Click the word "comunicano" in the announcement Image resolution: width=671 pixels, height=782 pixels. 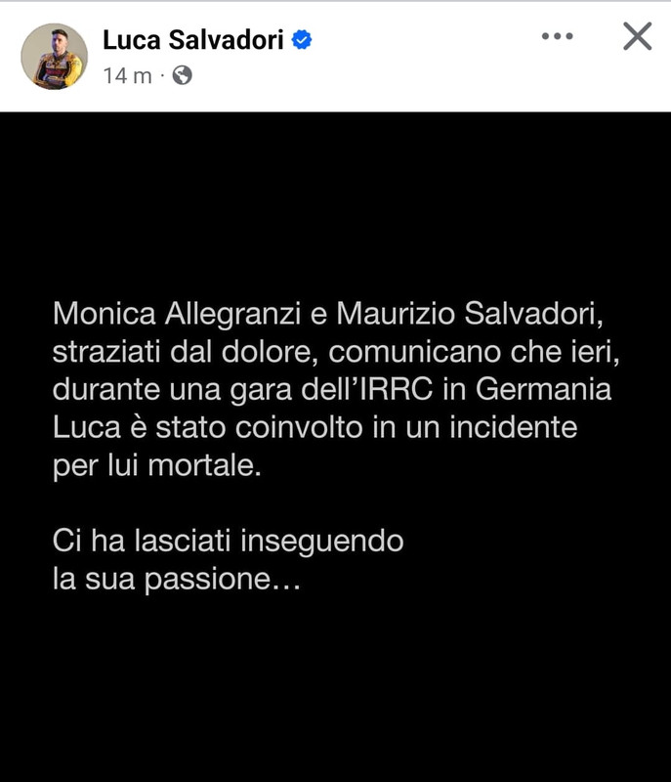pyautogui.click(x=414, y=352)
